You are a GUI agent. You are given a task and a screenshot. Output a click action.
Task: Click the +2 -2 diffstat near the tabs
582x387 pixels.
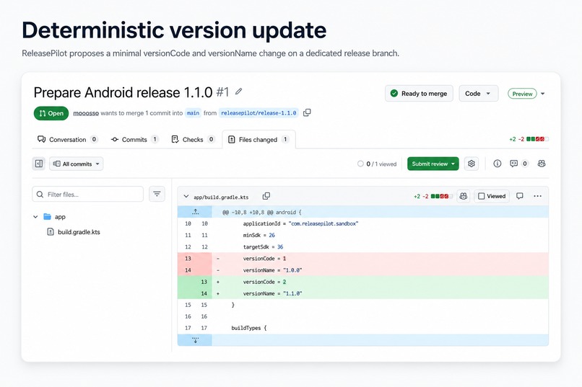click(x=529, y=139)
